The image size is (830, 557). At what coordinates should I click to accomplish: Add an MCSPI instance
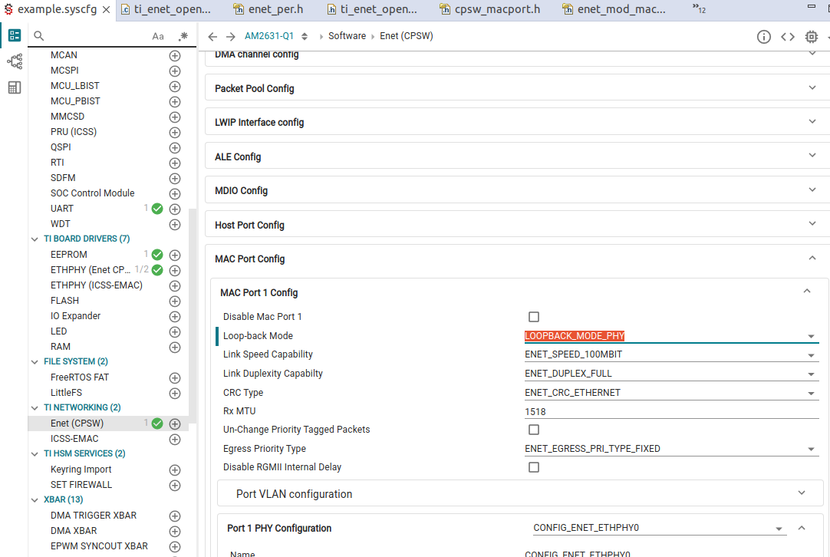(175, 71)
